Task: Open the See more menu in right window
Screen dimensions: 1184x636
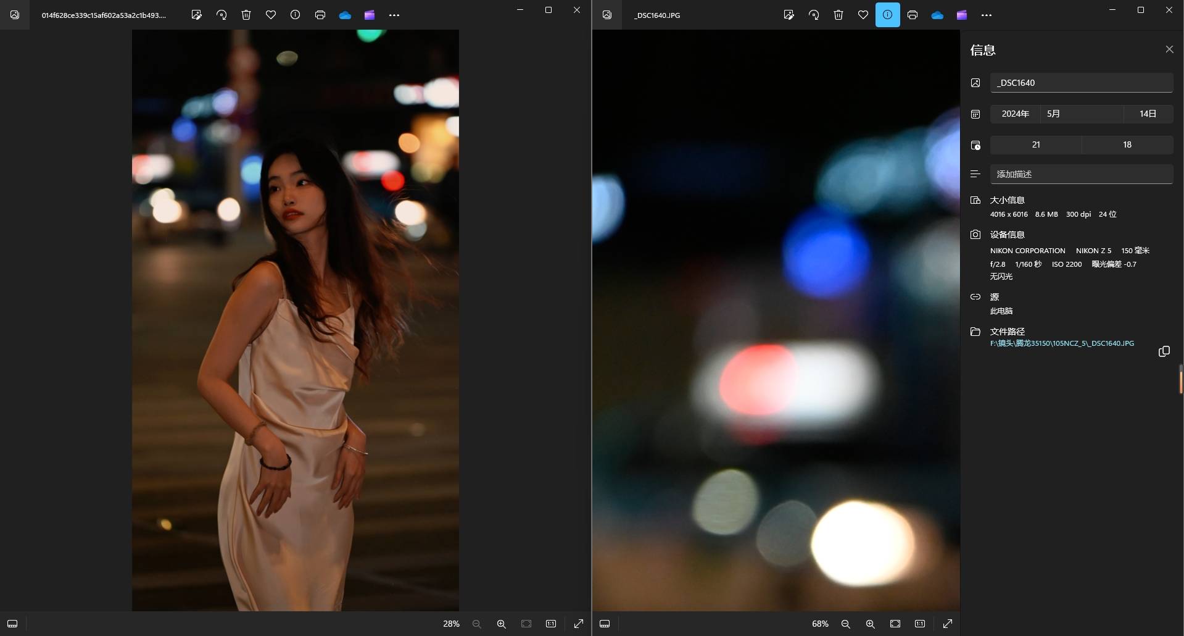Action: coord(987,15)
